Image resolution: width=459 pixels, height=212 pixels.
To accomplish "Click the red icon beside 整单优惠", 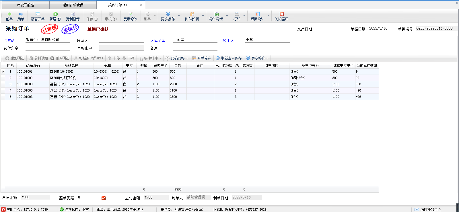I will click(104, 198).
